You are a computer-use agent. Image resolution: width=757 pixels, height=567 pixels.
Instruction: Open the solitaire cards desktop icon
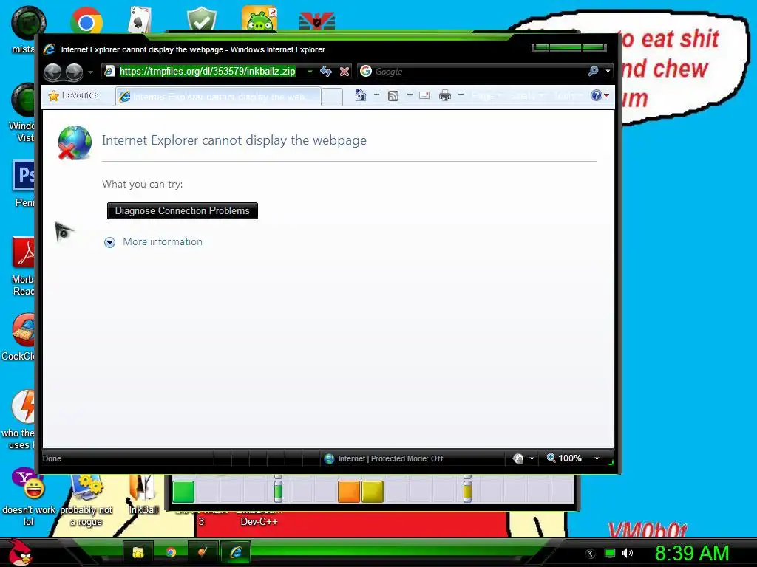(140, 20)
